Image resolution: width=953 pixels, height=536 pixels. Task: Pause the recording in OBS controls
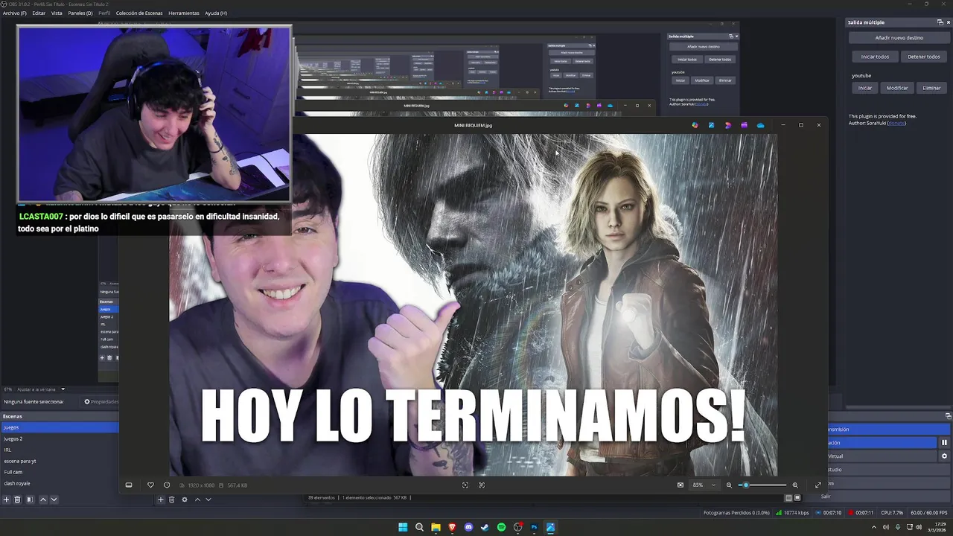pos(944,443)
